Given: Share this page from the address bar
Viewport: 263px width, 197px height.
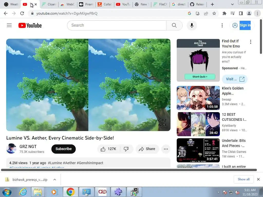Looking at the screenshot, I should point(206,13).
